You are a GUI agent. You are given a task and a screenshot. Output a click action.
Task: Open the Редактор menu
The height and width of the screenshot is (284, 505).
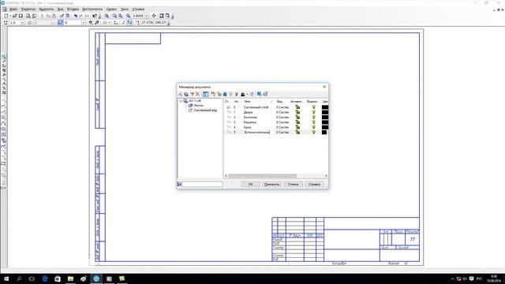(28, 9)
